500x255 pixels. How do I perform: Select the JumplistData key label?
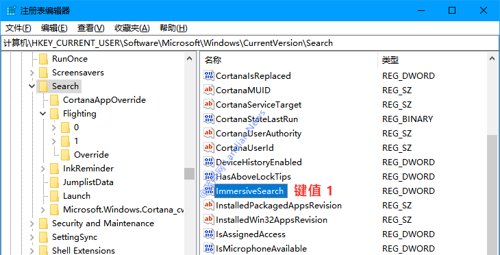(x=88, y=182)
